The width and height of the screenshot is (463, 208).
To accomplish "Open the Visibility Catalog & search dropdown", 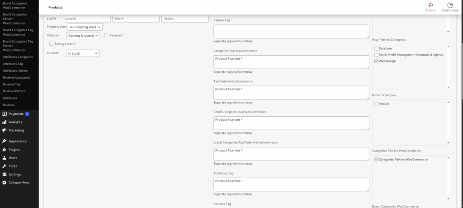I will 83,35.
